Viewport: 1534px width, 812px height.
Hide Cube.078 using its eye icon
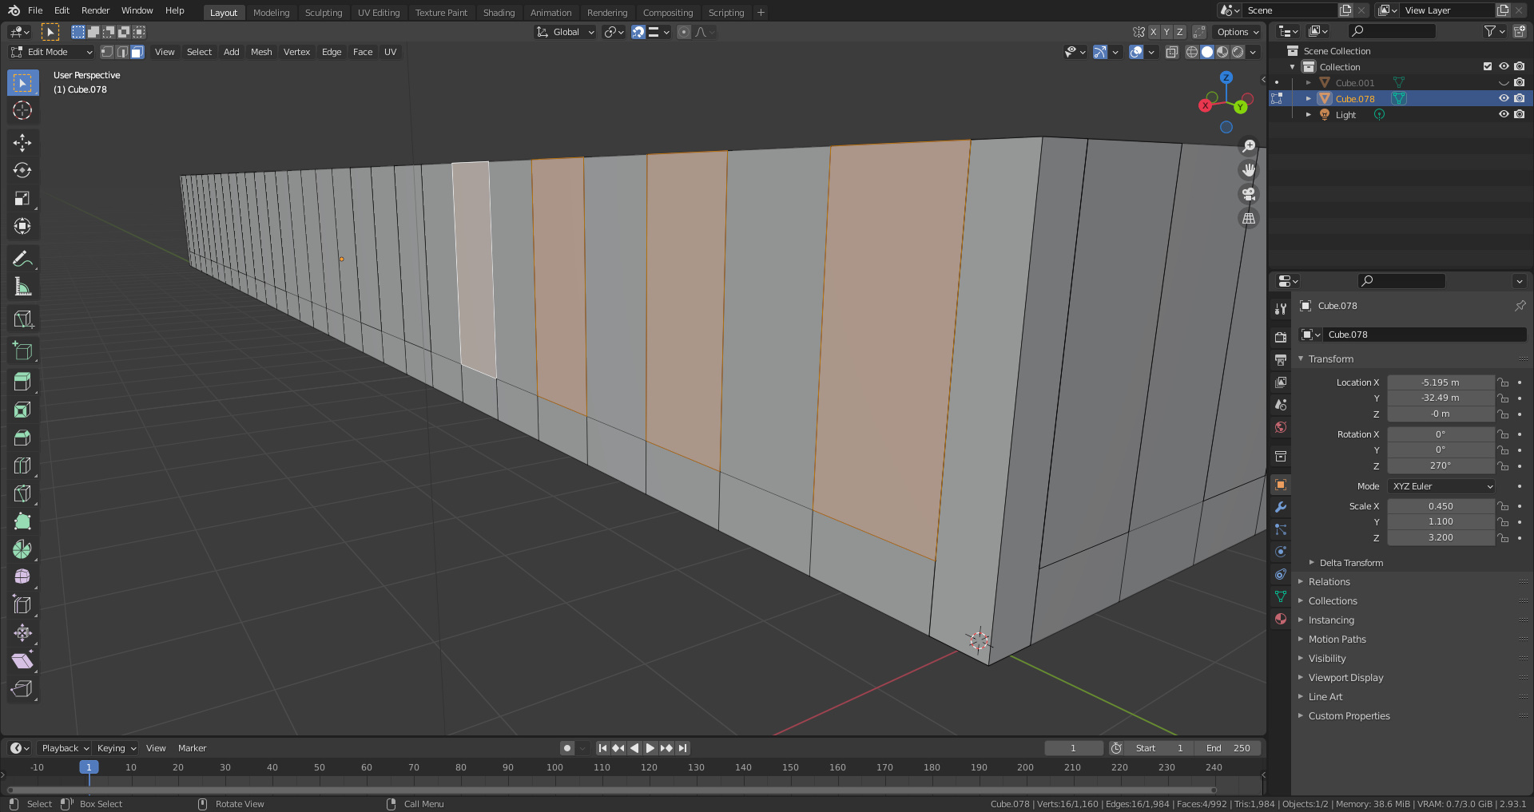(1503, 99)
